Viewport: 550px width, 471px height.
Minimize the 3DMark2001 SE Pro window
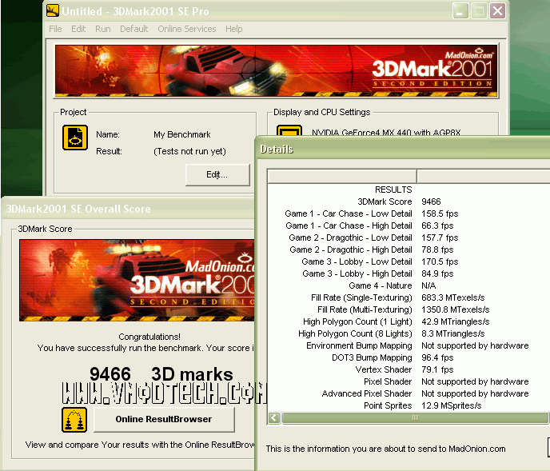(460, 11)
